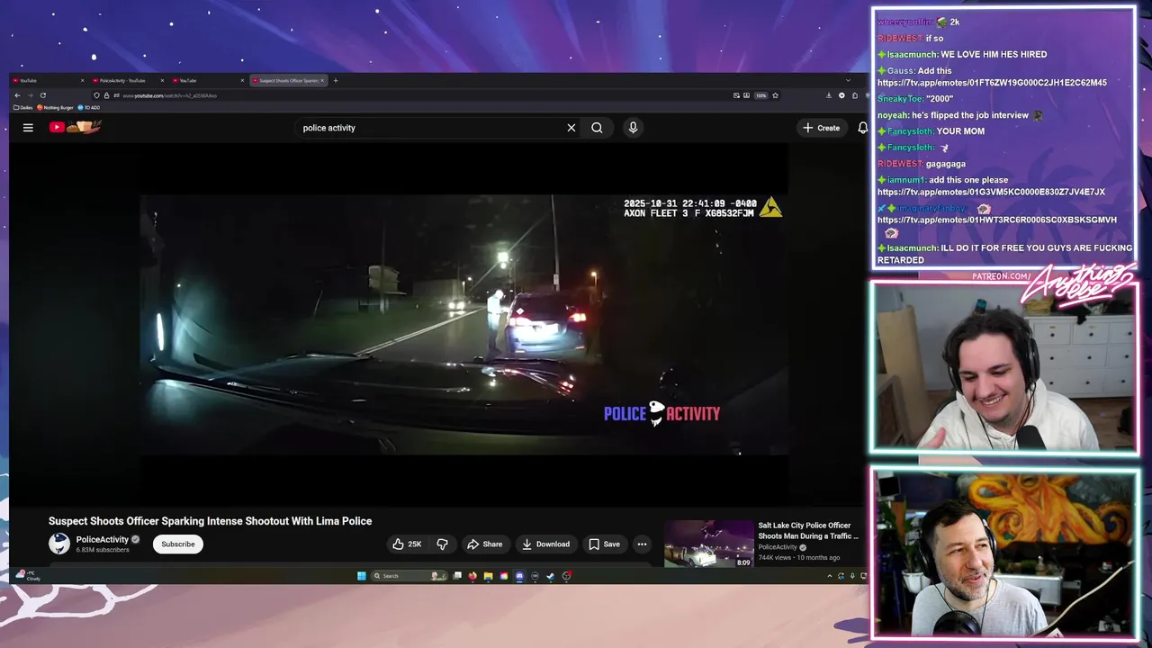Show hidden system tray icons chevron
This screenshot has width=1152, height=648.
pyautogui.click(x=830, y=576)
